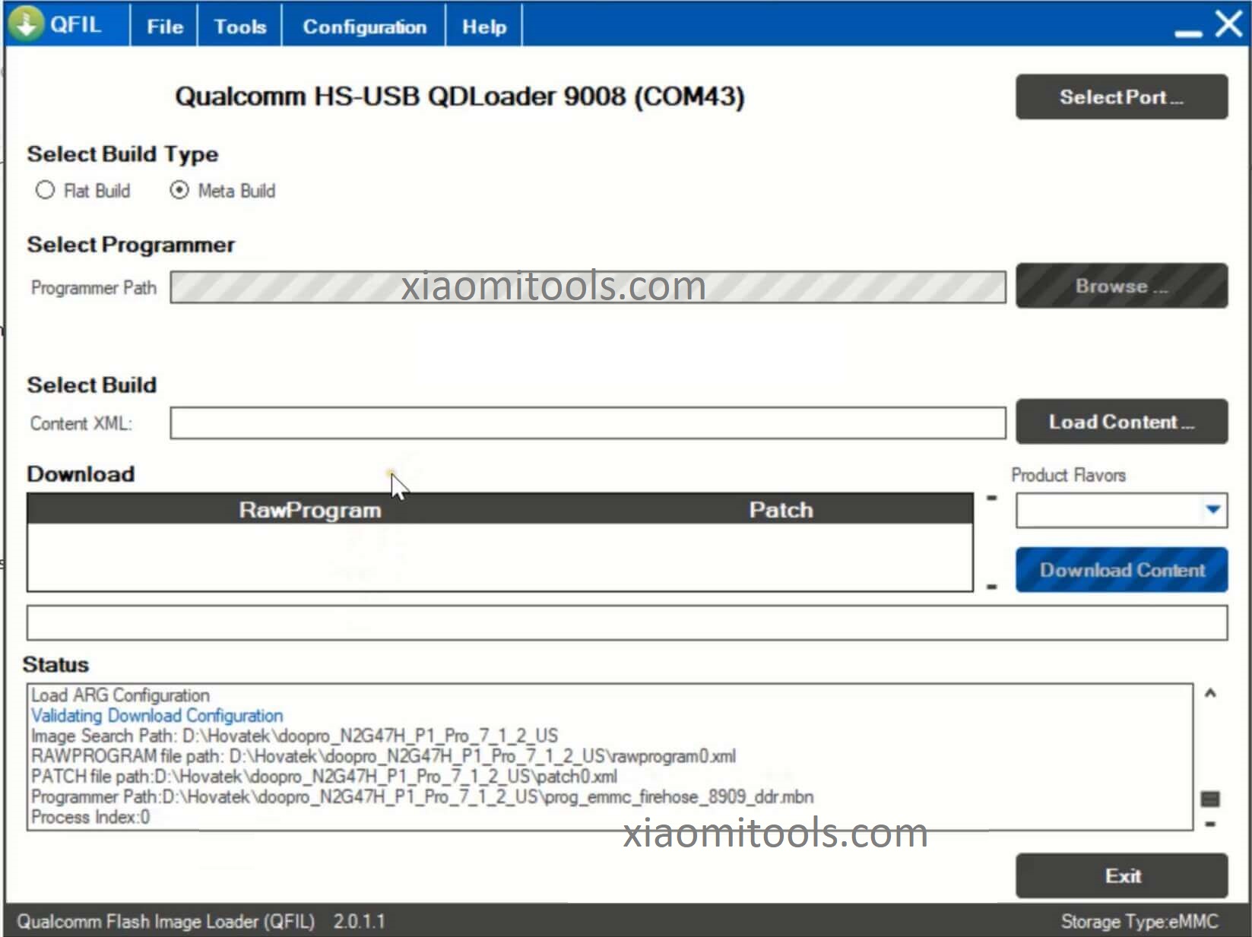
Task: Minimize the QFIL window
Action: pos(1187,32)
